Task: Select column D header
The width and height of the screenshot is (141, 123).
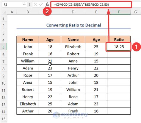Action: 73,12
